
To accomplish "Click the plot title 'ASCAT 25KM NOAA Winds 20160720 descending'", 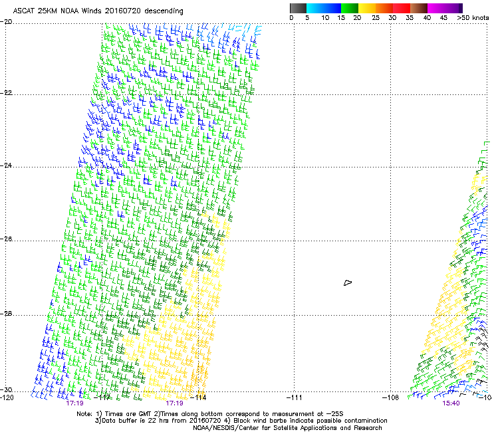I will tap(98, 11).
